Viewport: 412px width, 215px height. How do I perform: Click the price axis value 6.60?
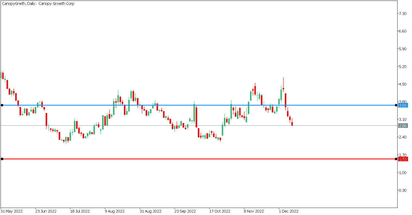[x=402, y=31]
